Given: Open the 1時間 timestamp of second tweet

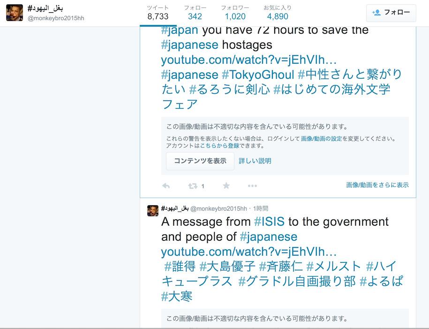Looking at the screenshot, I should [x=261, y=208].
